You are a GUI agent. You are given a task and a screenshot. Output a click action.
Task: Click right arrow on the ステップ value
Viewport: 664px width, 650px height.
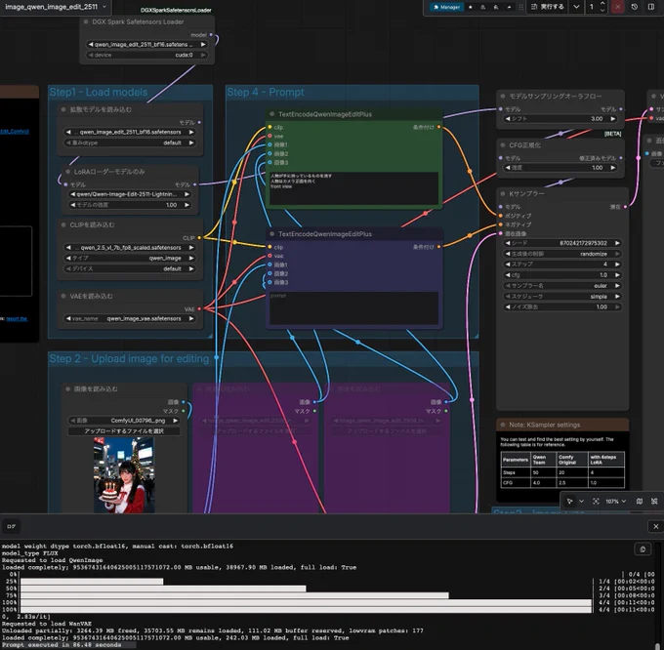[617, 264]
